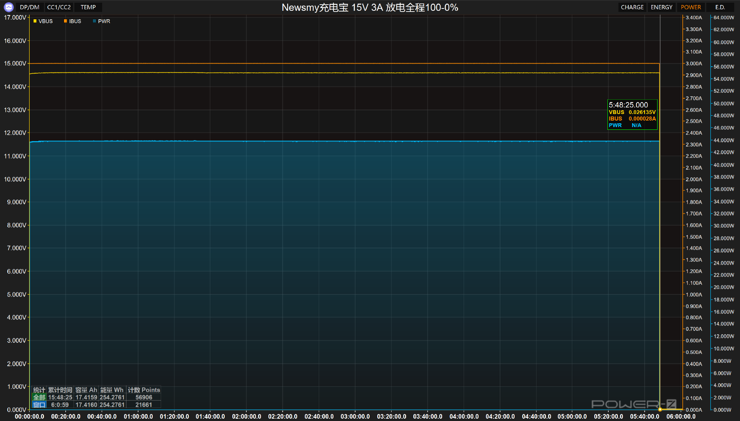Click the 56906 points count cell
Screen dimensions: 740x421
144,397
